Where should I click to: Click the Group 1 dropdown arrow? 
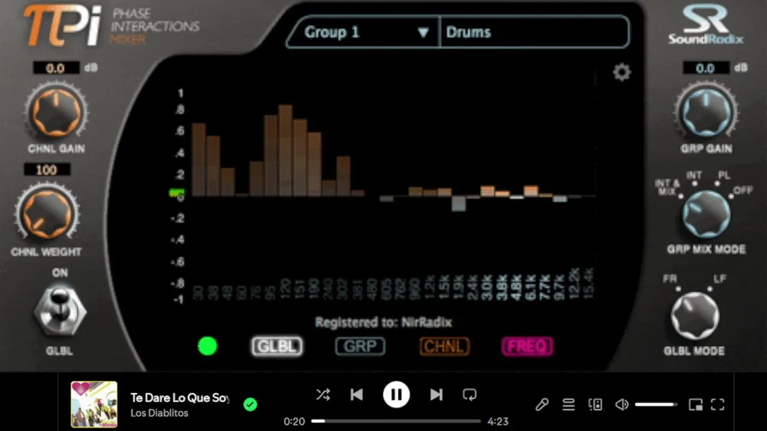[423, 32]
